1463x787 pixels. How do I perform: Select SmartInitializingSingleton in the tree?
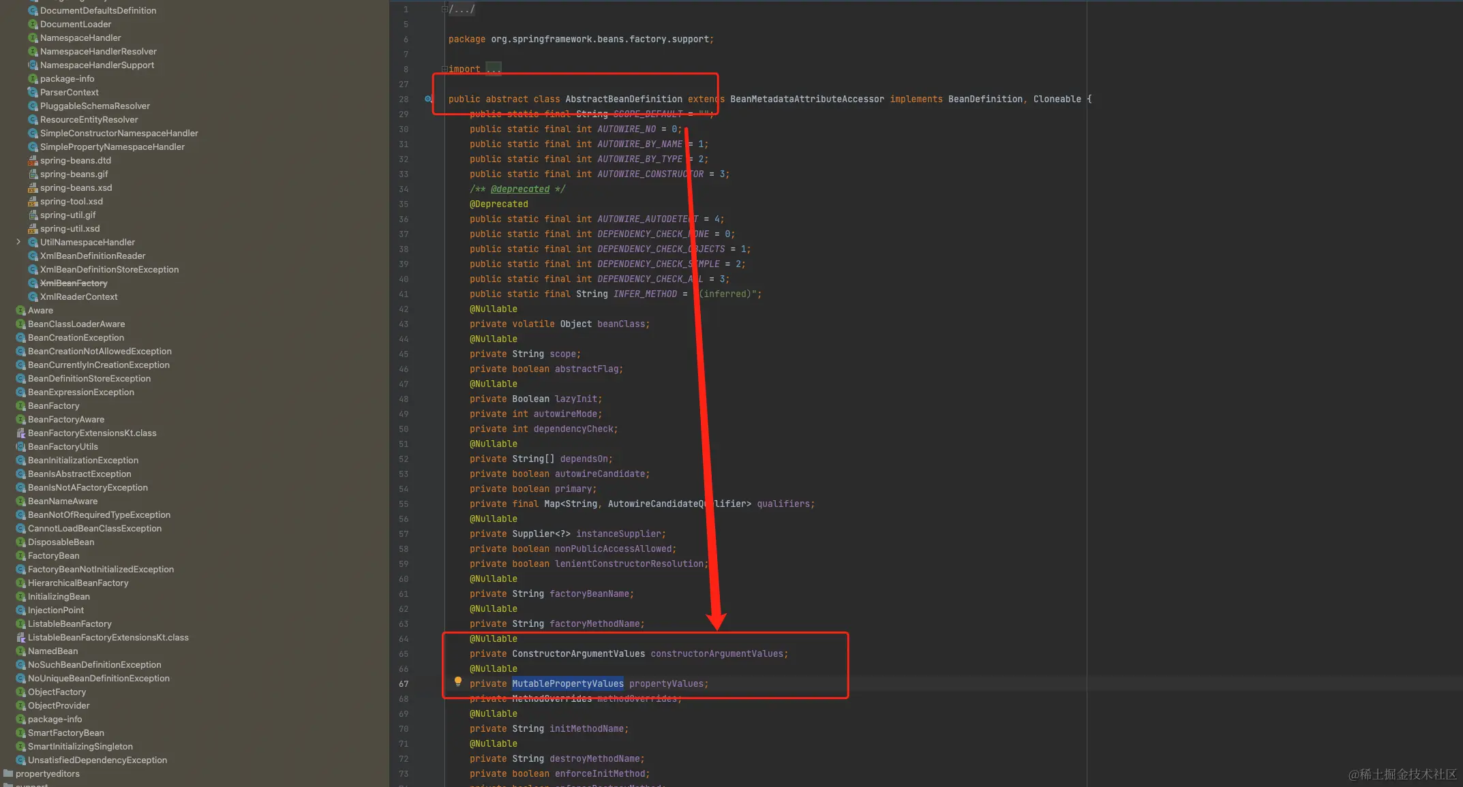pyautogui.click(x=80, y=747)
